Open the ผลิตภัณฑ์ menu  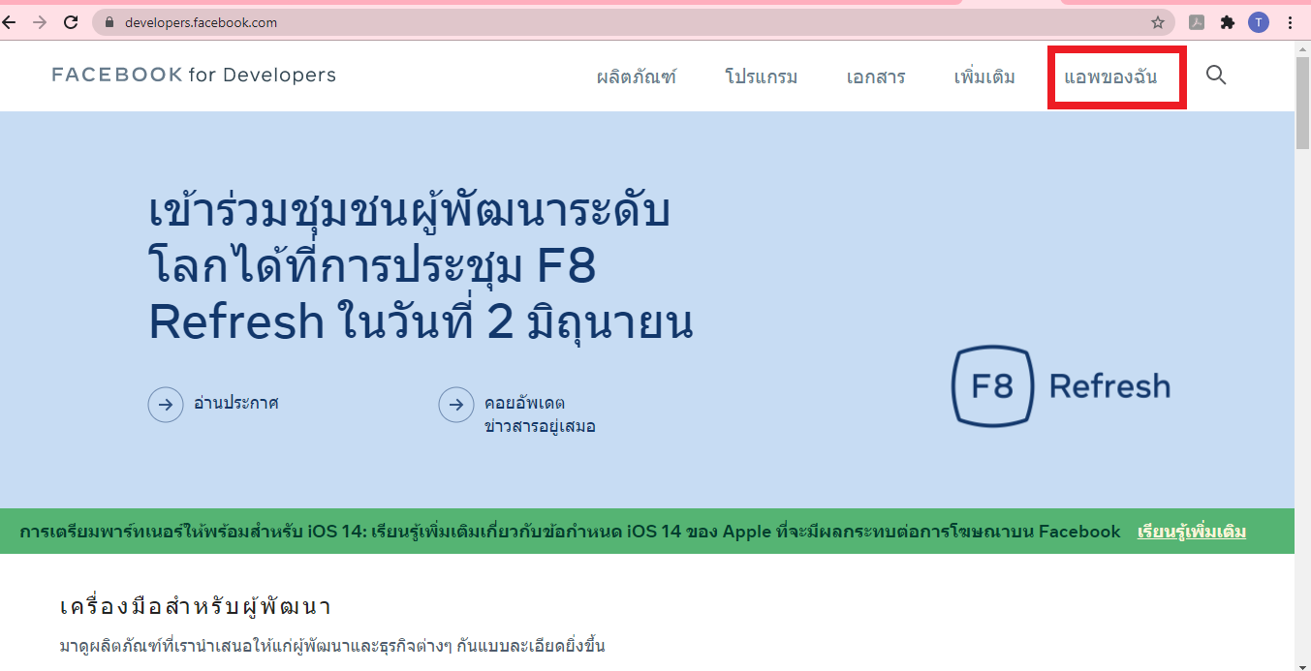[x=637, y=76]
